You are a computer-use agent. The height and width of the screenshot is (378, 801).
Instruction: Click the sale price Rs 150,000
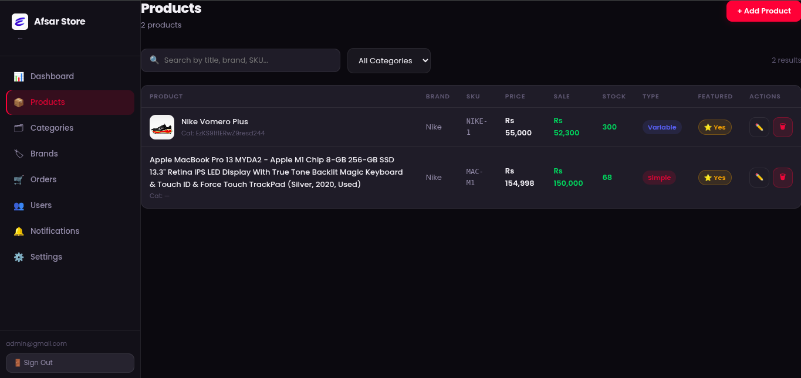pos(569,178)
